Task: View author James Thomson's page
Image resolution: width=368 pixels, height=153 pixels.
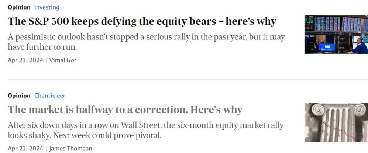Action: (x=70, y=149)
